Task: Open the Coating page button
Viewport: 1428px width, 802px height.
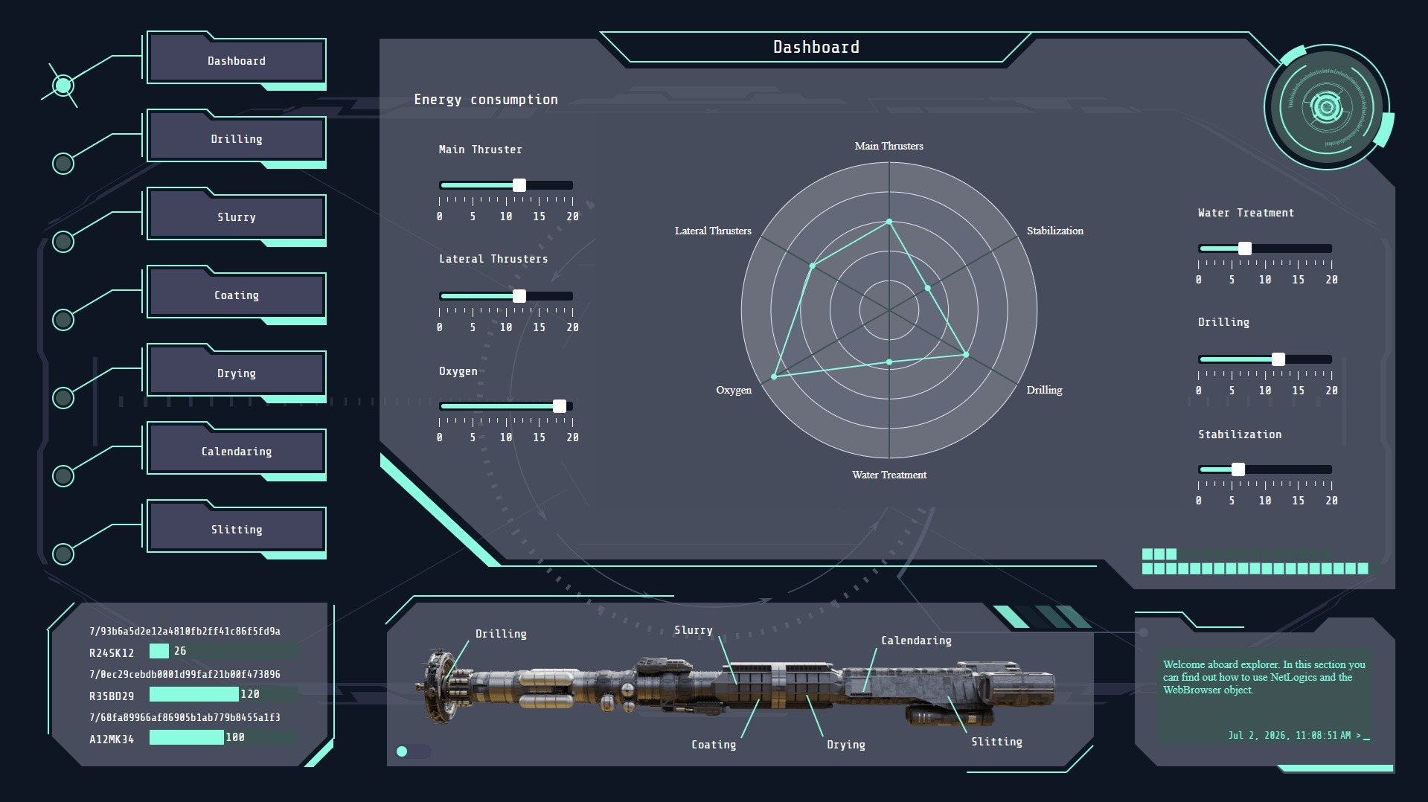Action: tap(237, 295)
